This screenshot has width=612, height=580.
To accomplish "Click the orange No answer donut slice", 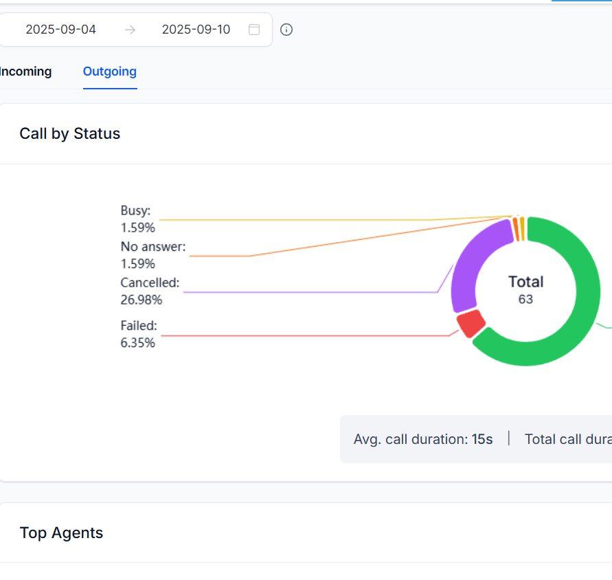I will click(515, 228).
